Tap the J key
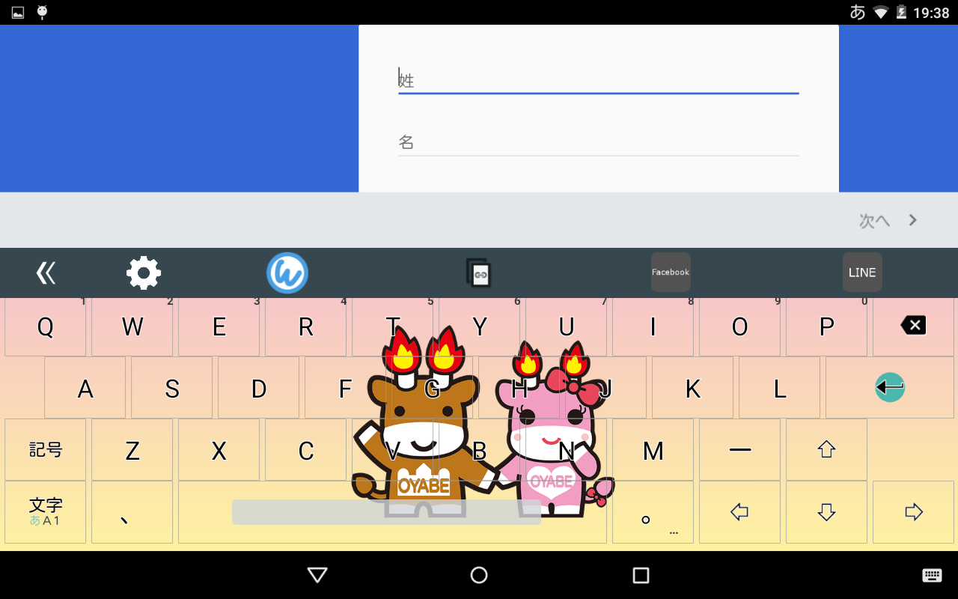The image size is (958, 599). (x=605, y=388)
